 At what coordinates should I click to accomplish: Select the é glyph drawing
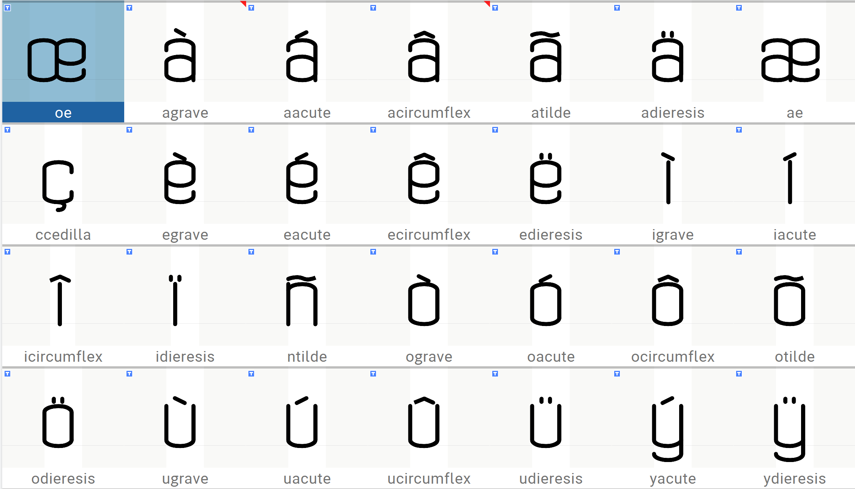click(302, 179)
